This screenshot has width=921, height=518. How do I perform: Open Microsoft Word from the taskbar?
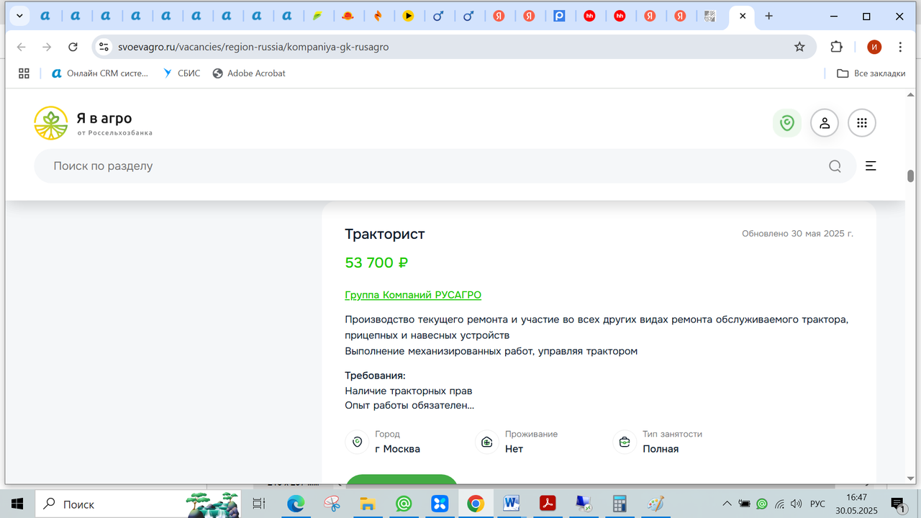pos(512,504)
